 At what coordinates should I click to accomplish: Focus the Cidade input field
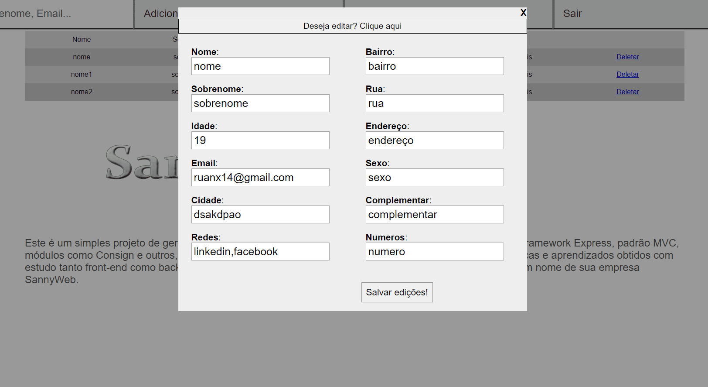coord(260,215)
